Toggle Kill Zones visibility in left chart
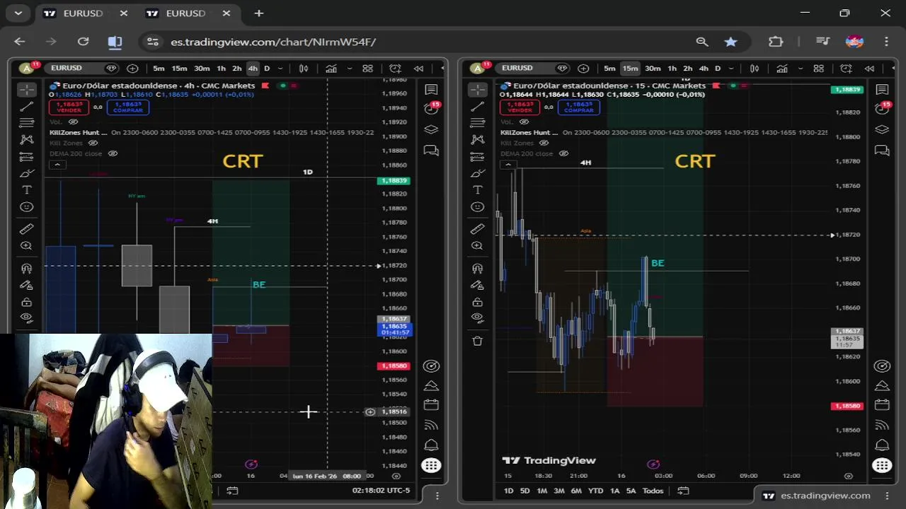This screenshot has height=509, width=906. point(93,143)
